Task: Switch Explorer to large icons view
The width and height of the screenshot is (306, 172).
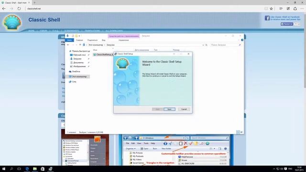Action: [x=241, y=132]
